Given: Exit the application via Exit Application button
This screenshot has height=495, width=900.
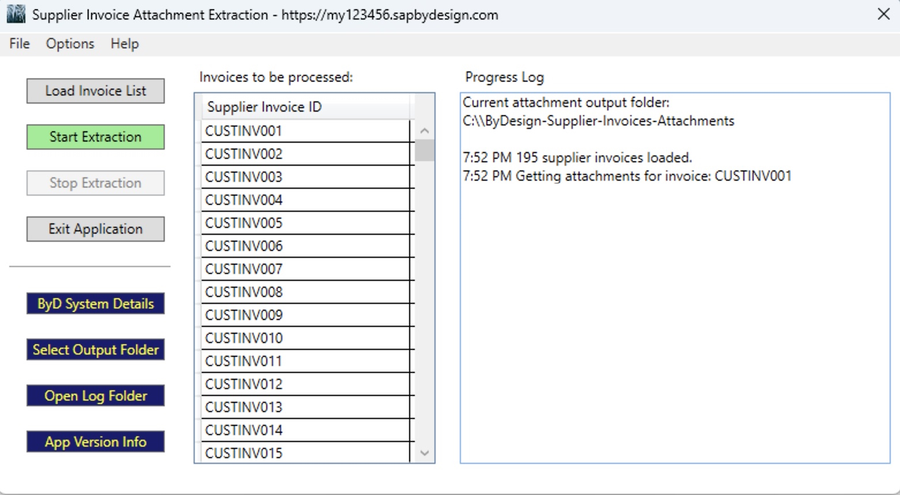Looking at the screenshot, I should 95,229.
